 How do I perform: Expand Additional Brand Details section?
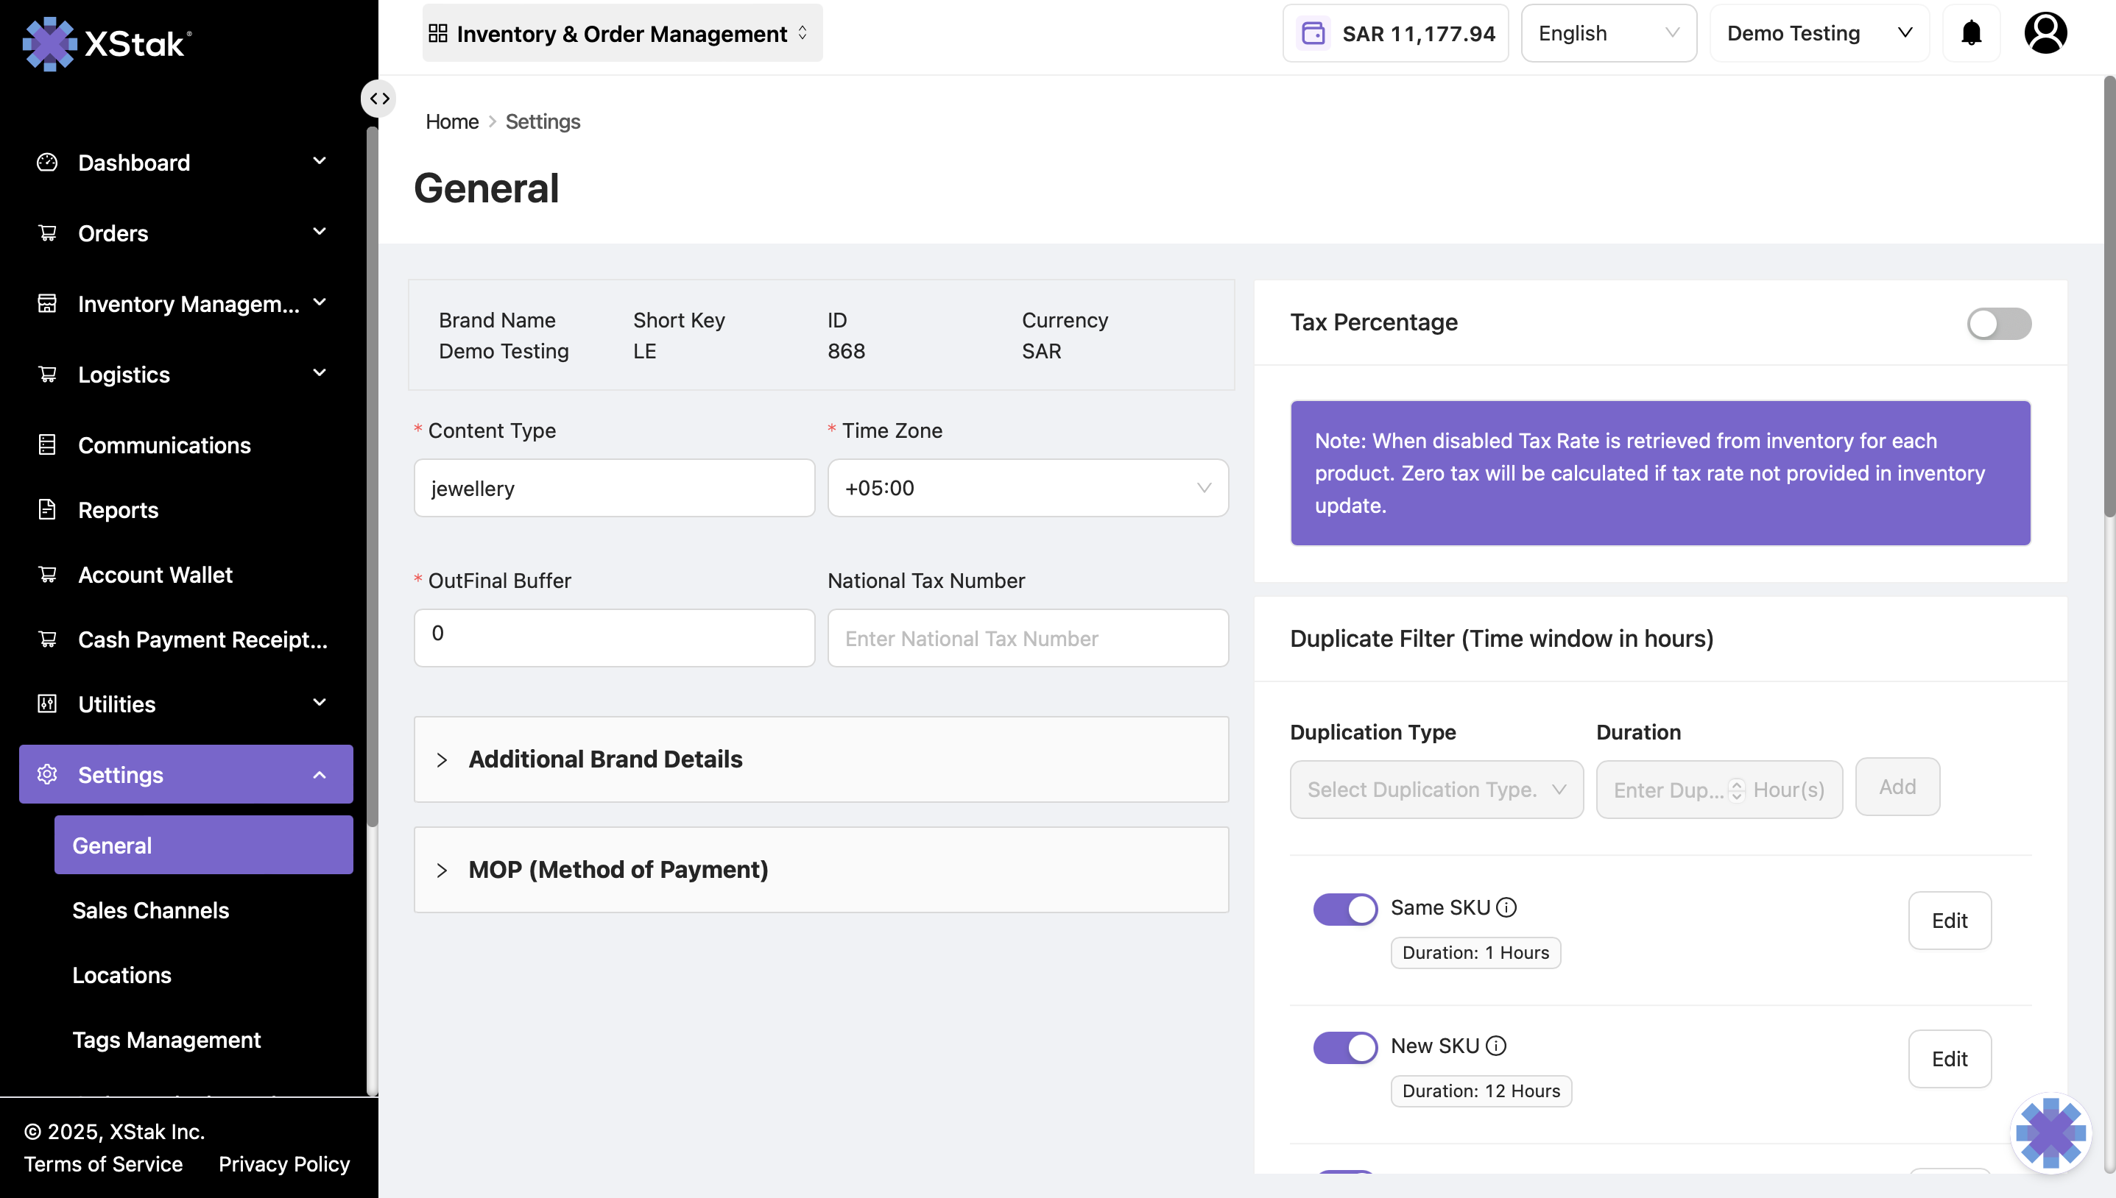(x=605, y=759)
